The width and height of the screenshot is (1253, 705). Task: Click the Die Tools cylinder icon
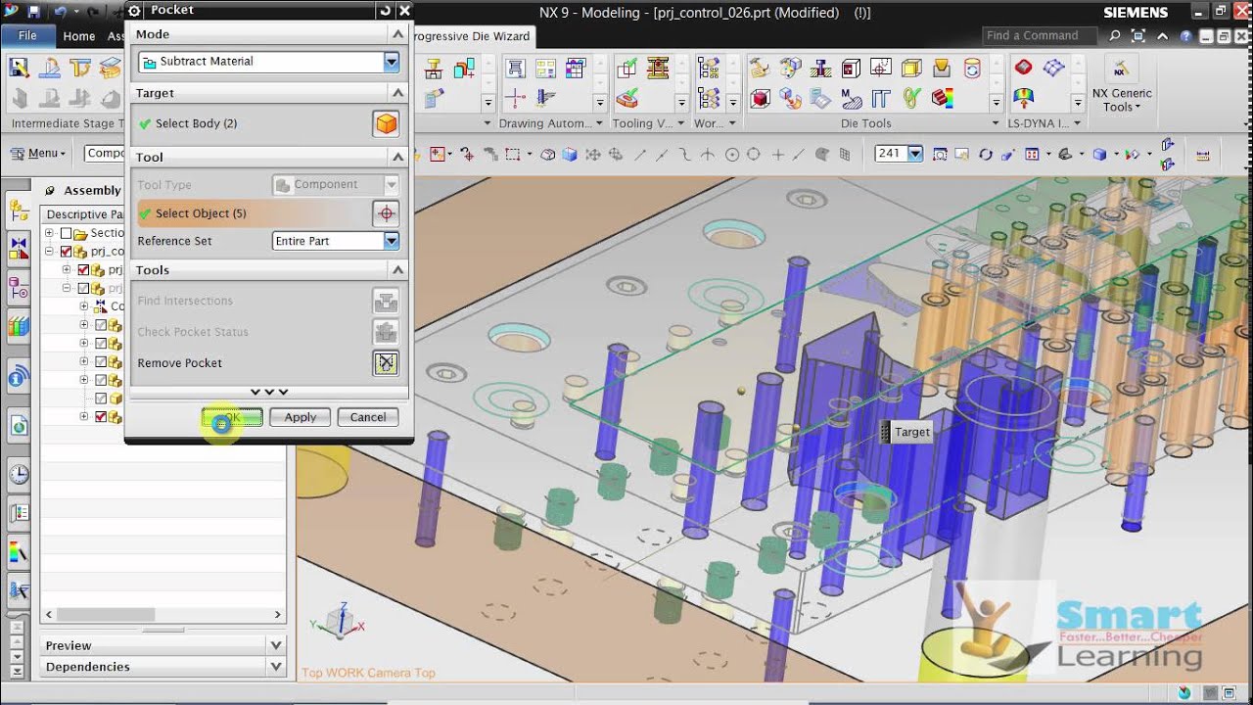click(x=972, y=68)
